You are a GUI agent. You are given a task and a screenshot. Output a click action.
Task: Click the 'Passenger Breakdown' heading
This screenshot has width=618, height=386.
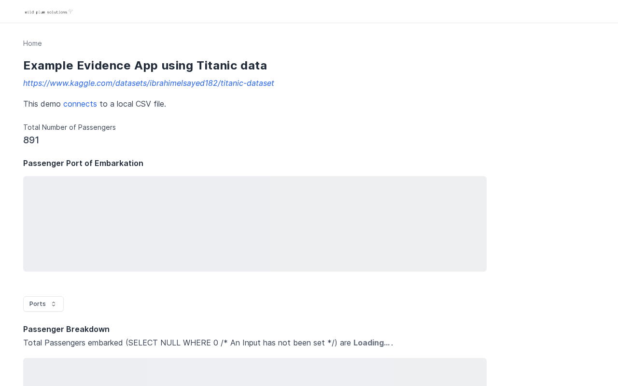pyautogui.click(x=66, y=329)
